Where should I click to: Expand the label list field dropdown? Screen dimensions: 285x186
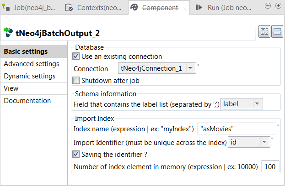[258, 104]
